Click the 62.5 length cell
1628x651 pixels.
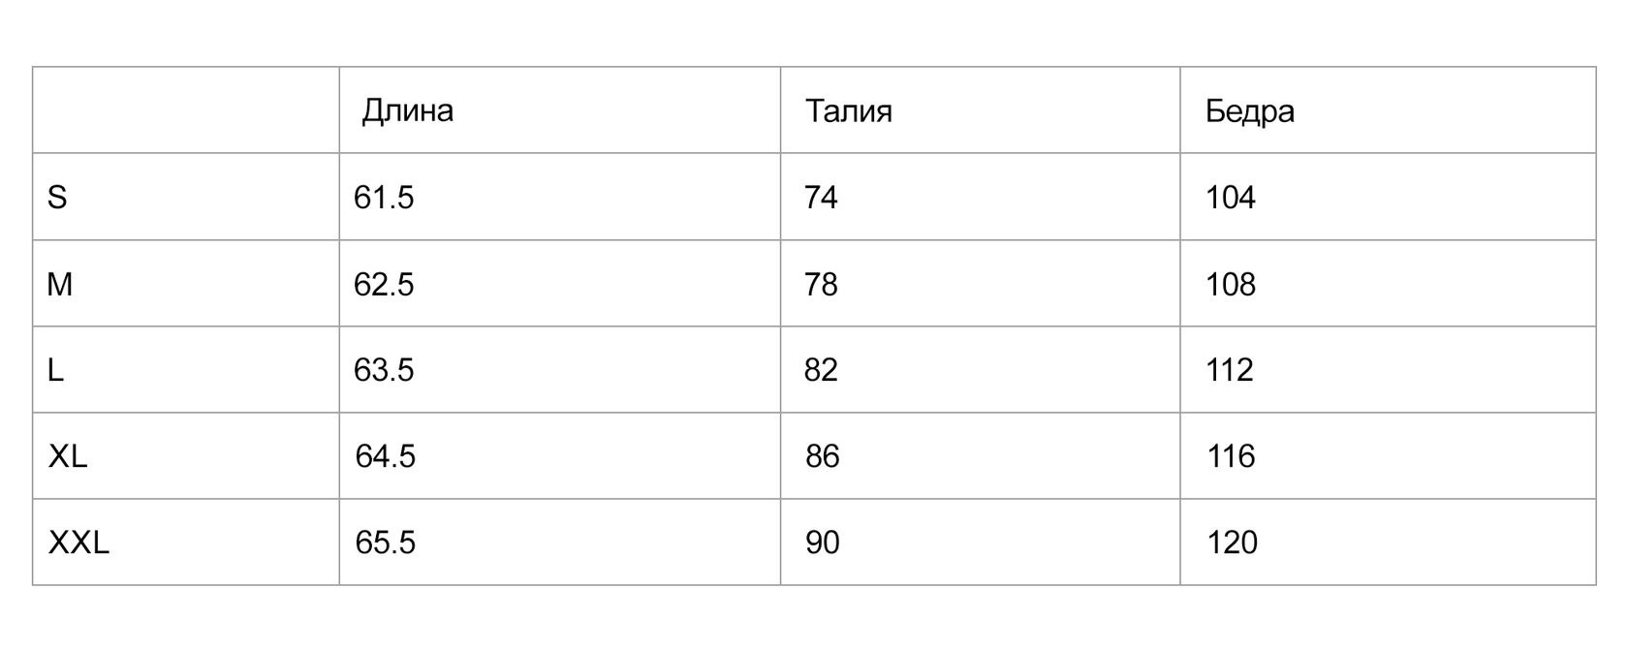[x=384, y=285]
